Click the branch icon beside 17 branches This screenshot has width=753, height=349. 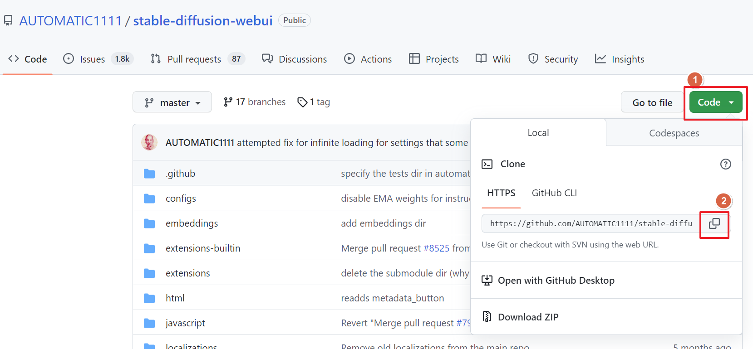point(228,102)
